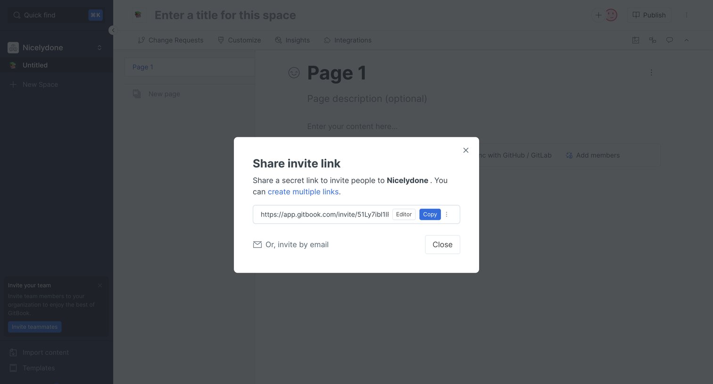Open the comments icon

point(669,40)
